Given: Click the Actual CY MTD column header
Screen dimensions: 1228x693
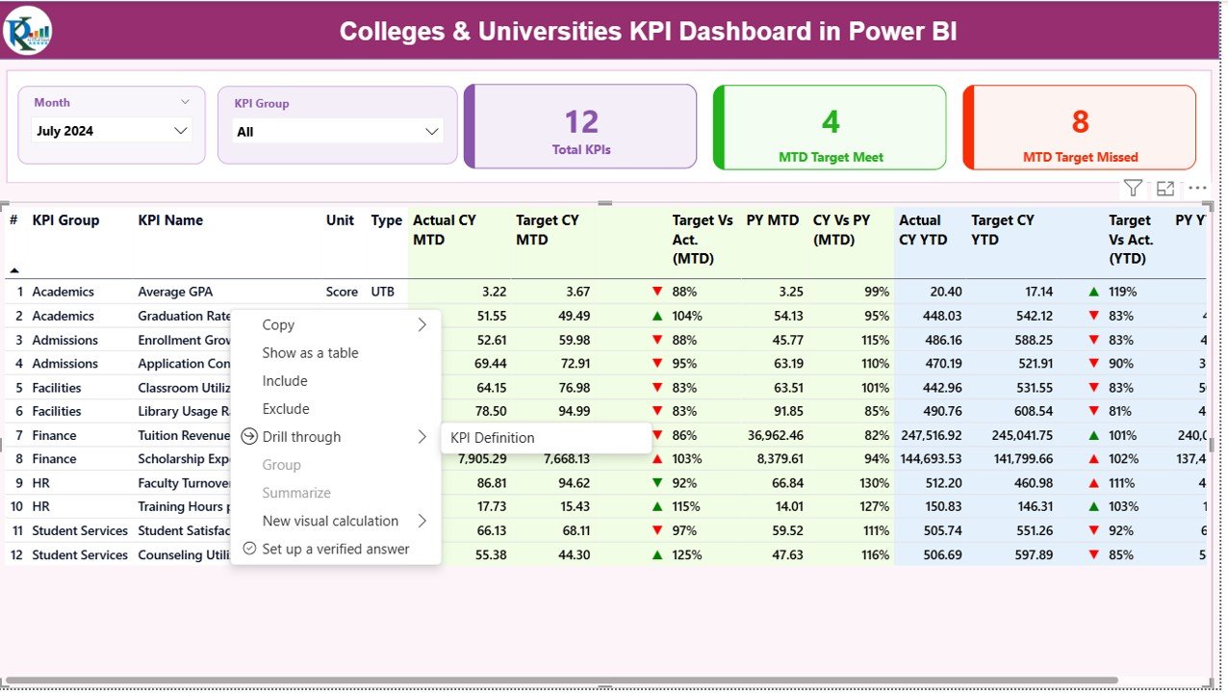Looking at the screenshot, I should click(x=445, y=230).
